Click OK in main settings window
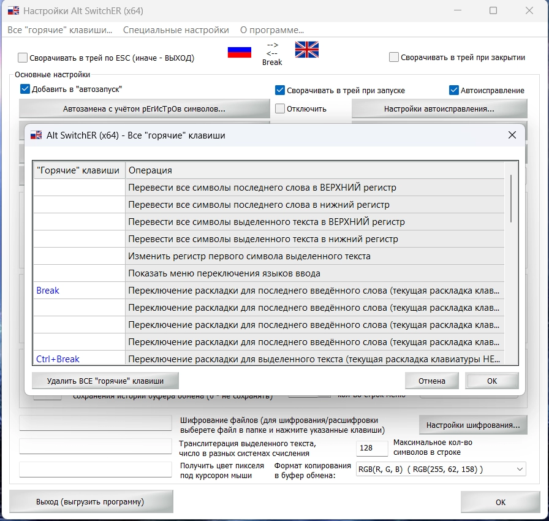Screen dimensions: 549x521 [x=501, y=502]
